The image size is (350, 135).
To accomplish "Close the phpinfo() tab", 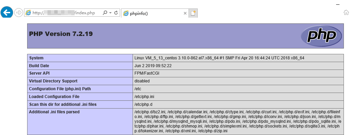I will coord(185,13).
